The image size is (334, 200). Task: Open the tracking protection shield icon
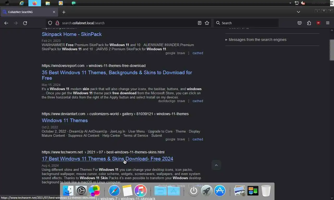50,23
